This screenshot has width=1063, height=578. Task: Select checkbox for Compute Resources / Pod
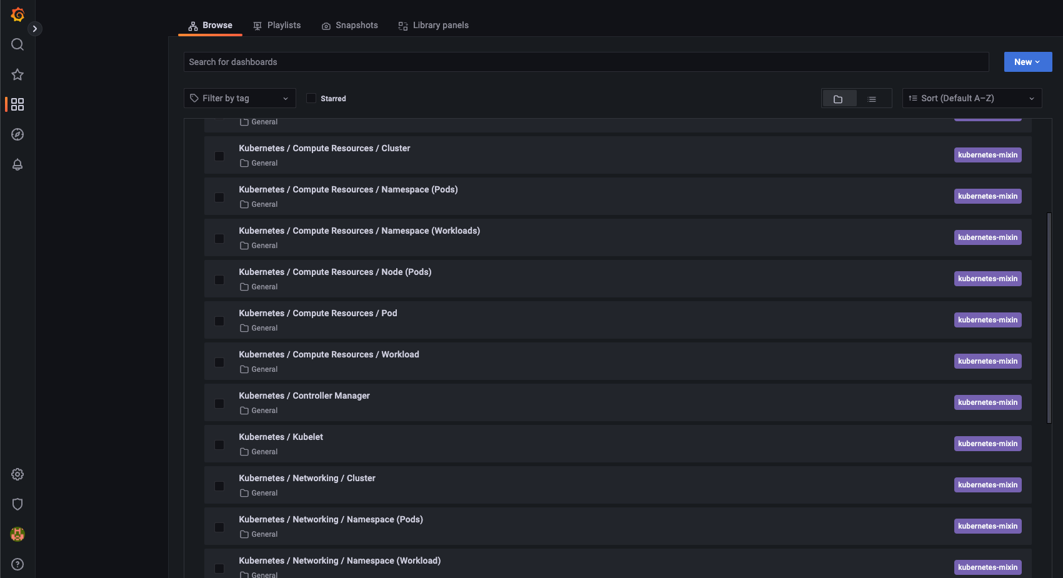[x=219, y=321]
